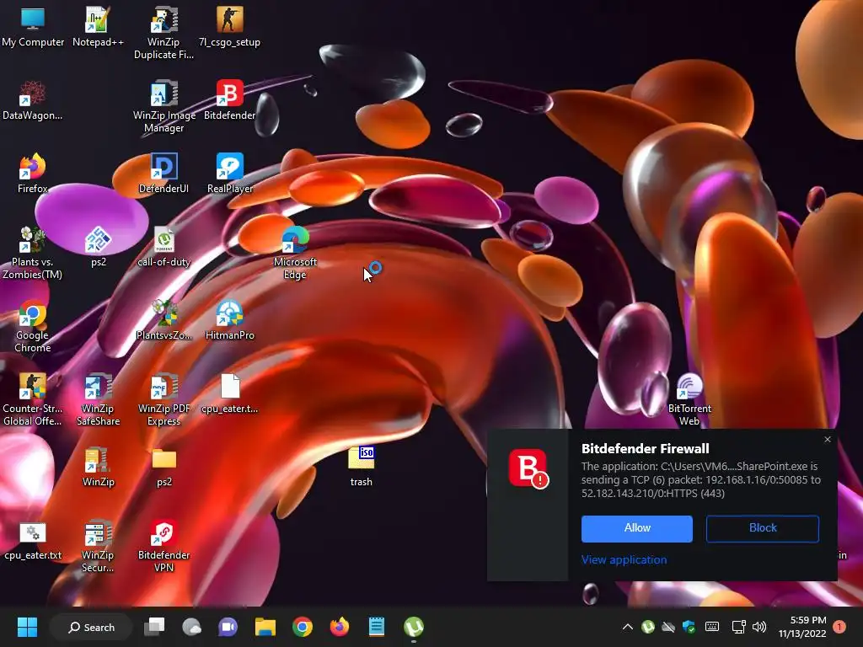Show the touch keyboard tray icon
The height and width of the screenshot is (647, 863).
(711, 627)
